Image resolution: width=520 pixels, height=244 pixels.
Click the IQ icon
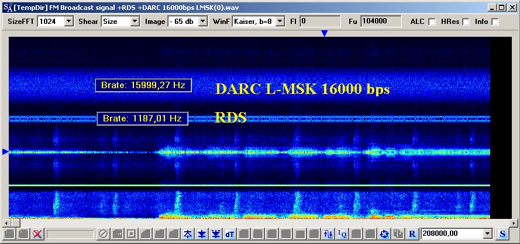pyautogui.click(x=342, y=234)
